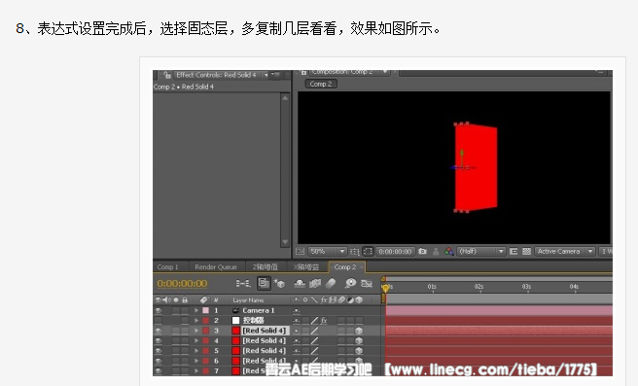Screen dimensions: 638x386
Task: Toggle visibility of layer 3 Red Solid 4
Action: [158, 331]
